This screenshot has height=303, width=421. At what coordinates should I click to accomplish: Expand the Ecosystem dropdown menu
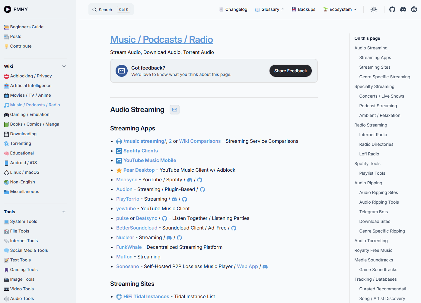[x=340, y=9]
